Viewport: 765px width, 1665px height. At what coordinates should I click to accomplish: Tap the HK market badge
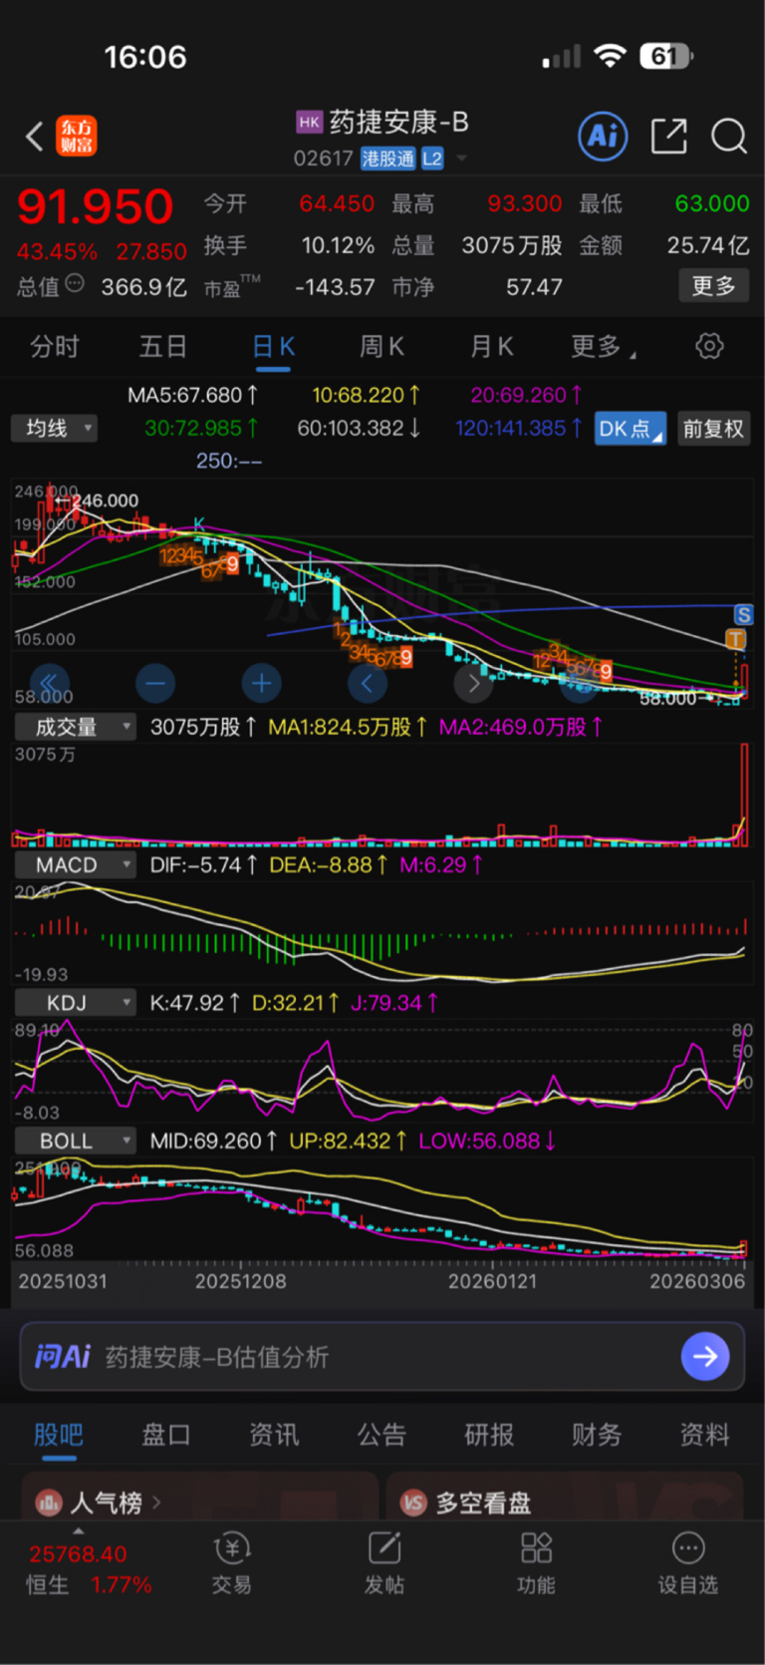click(x=310, y=123)
